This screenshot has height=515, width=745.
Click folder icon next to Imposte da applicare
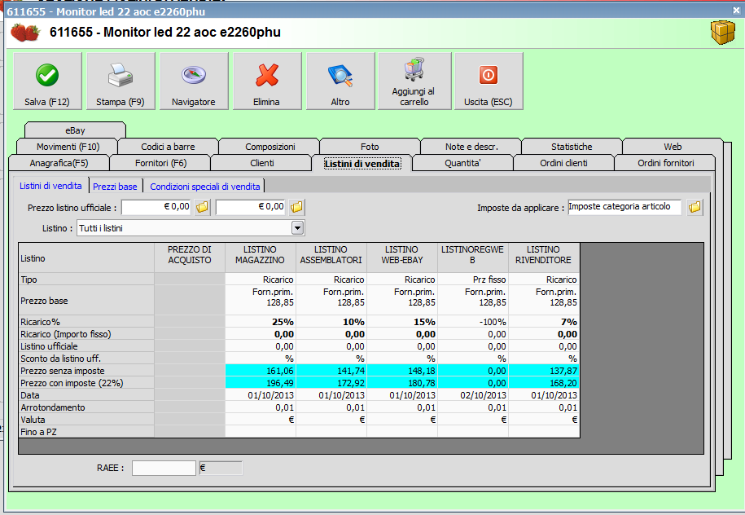(x=695, y=207)
